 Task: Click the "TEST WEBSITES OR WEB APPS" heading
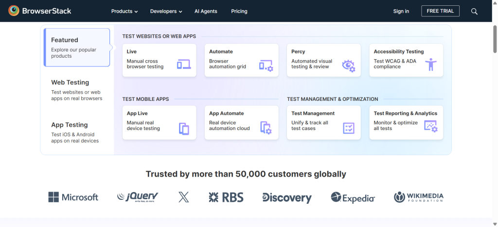[159, 36]
